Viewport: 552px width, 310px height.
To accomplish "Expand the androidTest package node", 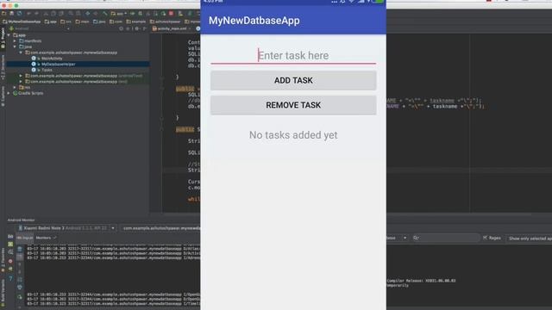I will click(21, 76).
